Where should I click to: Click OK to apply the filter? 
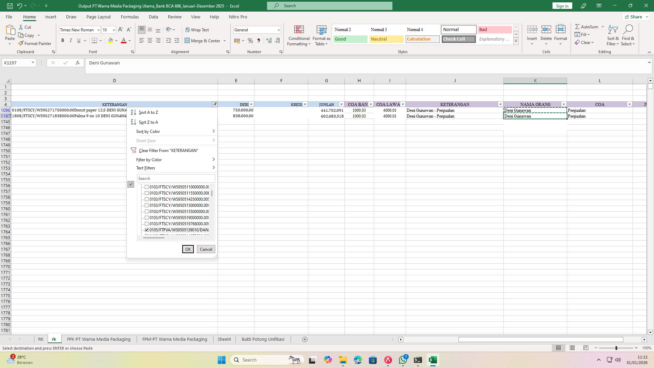188,249
